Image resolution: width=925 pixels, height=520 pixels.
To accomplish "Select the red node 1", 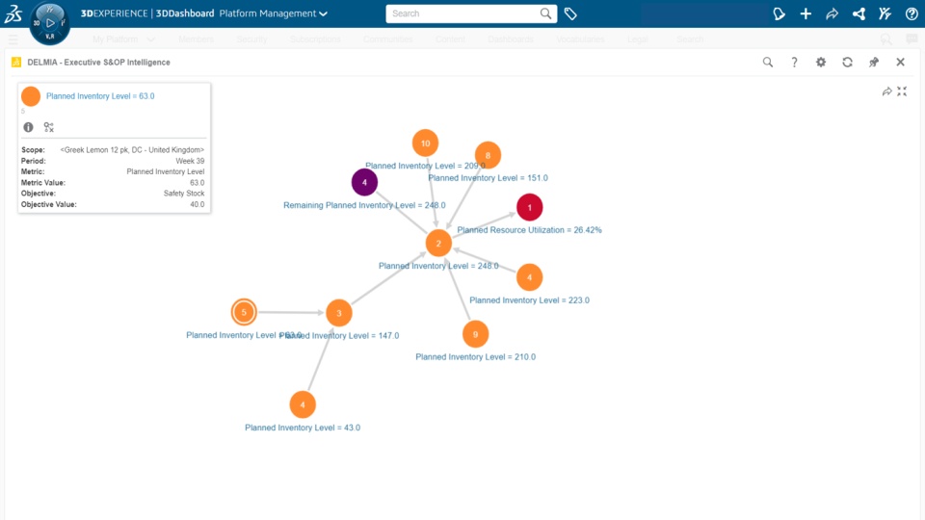I will pyautogui.click(x=530, y=207).
